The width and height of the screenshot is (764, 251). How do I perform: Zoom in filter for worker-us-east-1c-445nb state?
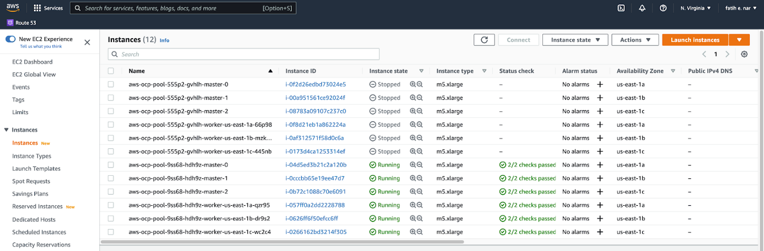413,151
